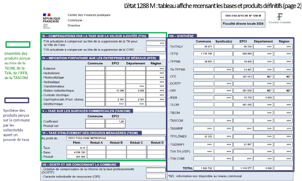Click the Garantie individuelle de ressources field

[x=155, y=176]
